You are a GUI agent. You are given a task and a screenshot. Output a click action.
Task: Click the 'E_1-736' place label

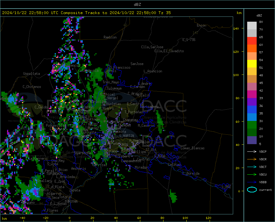(189, 40)
